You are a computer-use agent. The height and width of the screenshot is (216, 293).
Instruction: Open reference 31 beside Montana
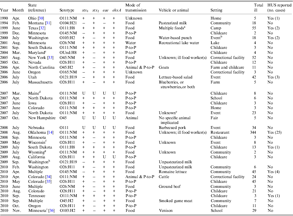[x=48, y=23]
